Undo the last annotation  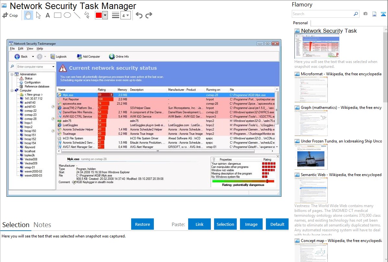pyautogui.click(x=139, y=15)
